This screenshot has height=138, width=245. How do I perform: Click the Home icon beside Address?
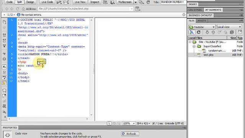click(x=23, y=9)
